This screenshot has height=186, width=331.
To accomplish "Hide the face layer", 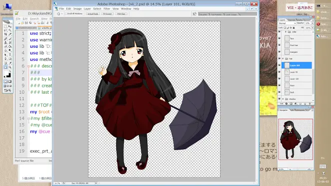I will 279,38.
